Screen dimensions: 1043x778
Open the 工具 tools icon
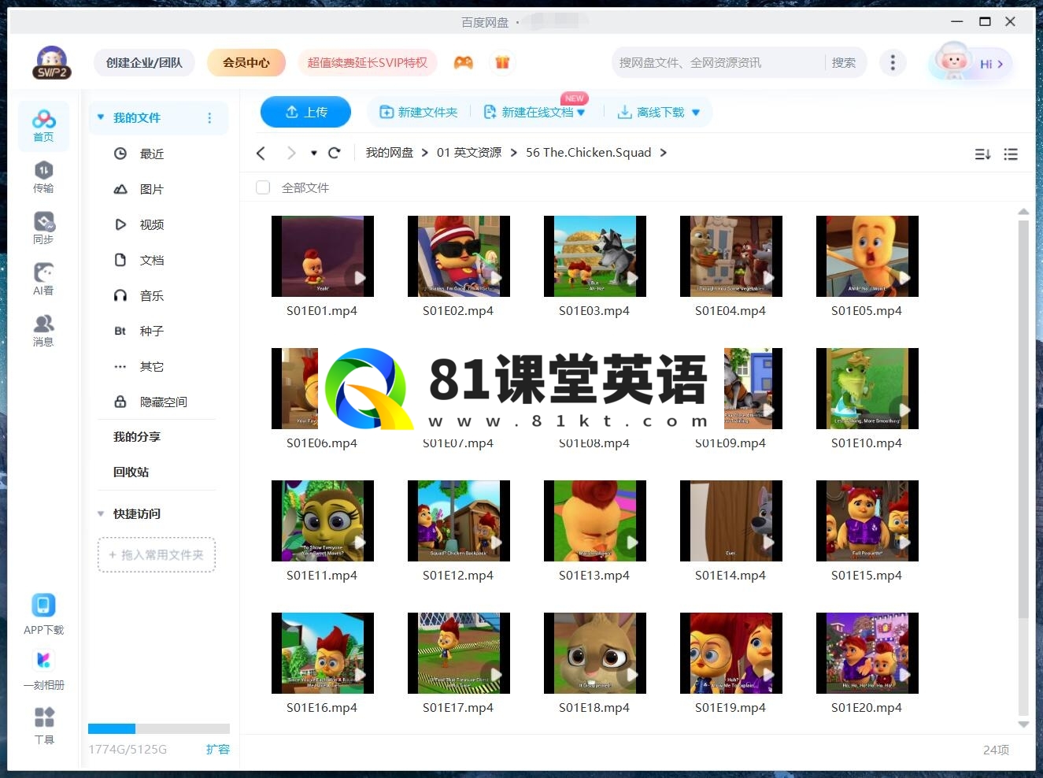click(x=44, y=725)
